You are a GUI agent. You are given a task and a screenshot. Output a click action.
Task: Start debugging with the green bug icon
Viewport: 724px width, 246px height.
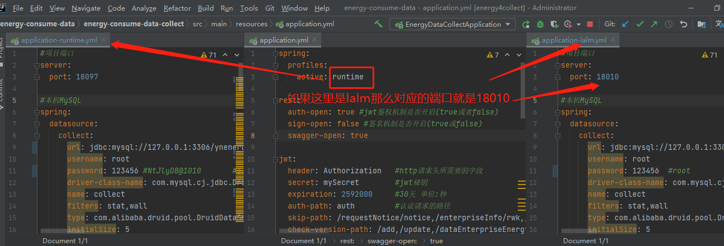pos(540,24)
